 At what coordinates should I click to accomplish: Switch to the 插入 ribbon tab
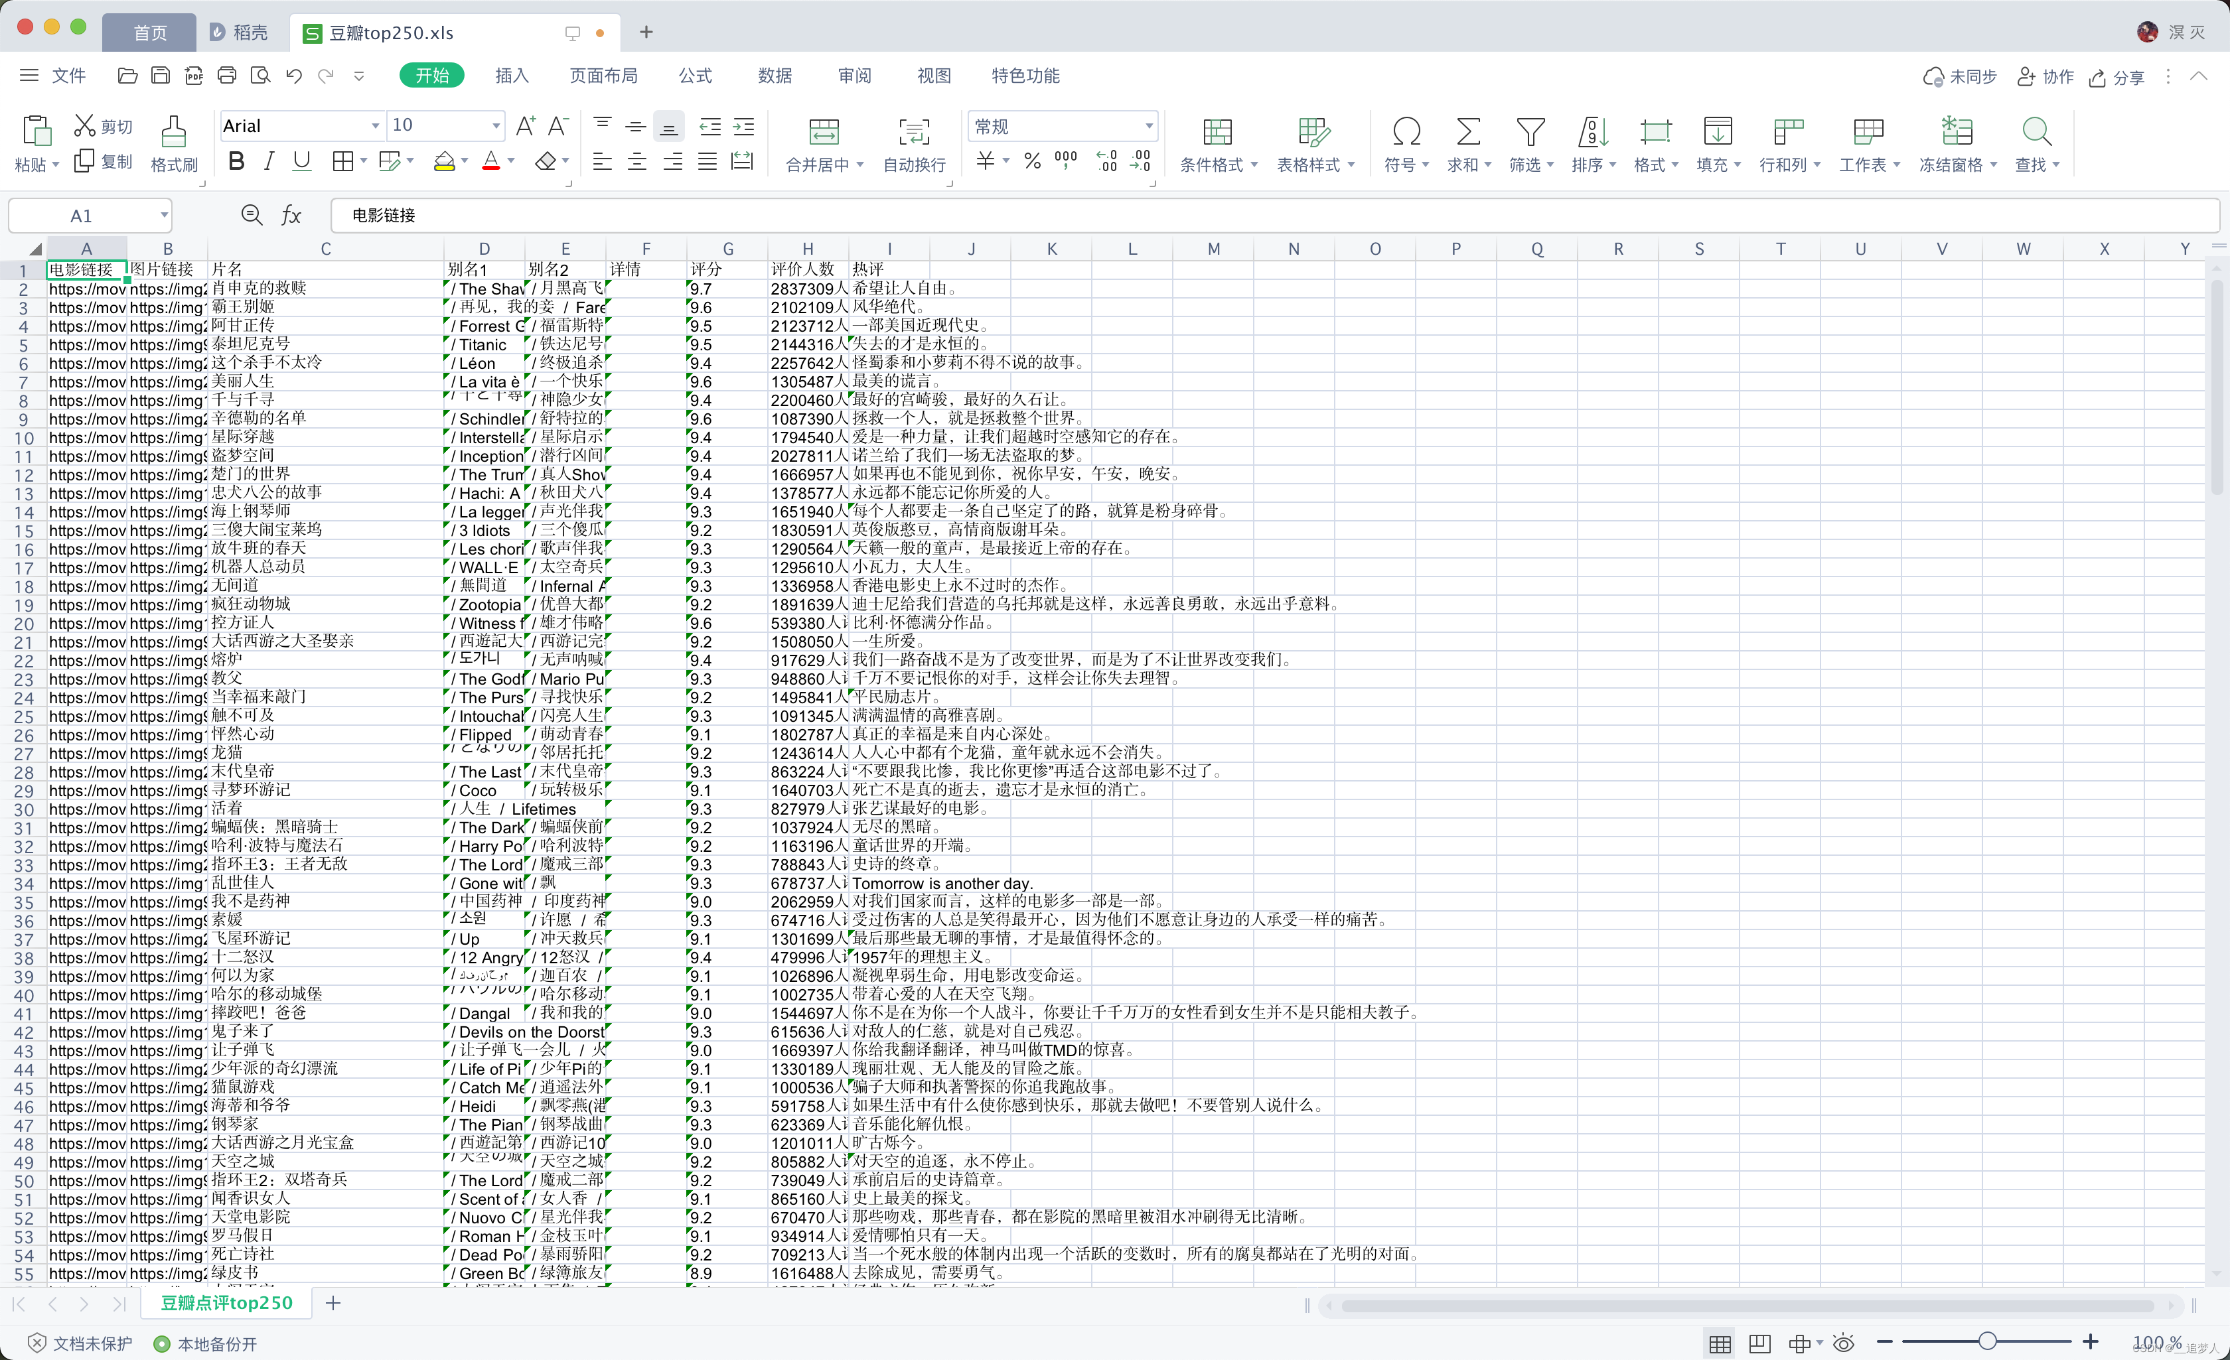[x=511, y=76]
